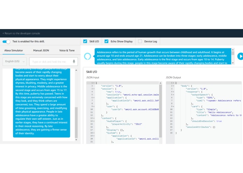
Task: Collapse the "user" block on line 9
Action: [94, 106]
